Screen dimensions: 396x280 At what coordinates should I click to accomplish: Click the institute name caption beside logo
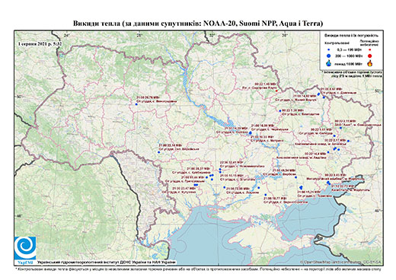[107, 262]
